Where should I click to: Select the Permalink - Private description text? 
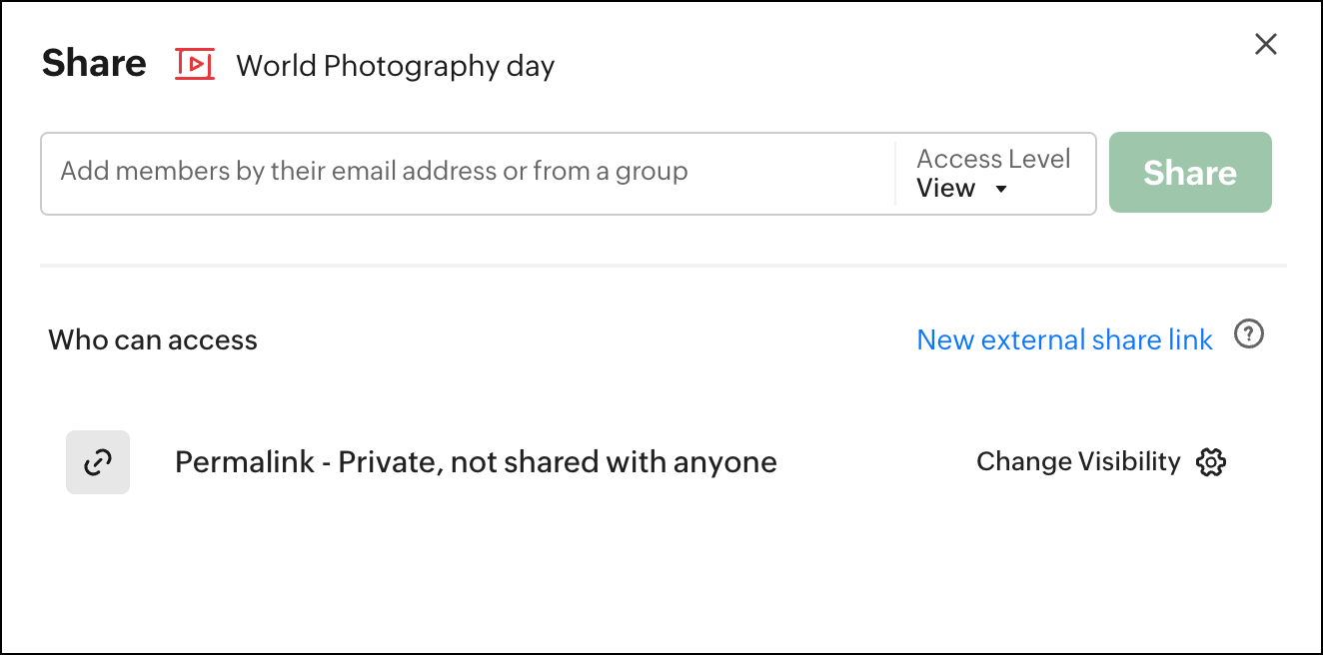tap(476, 462)
